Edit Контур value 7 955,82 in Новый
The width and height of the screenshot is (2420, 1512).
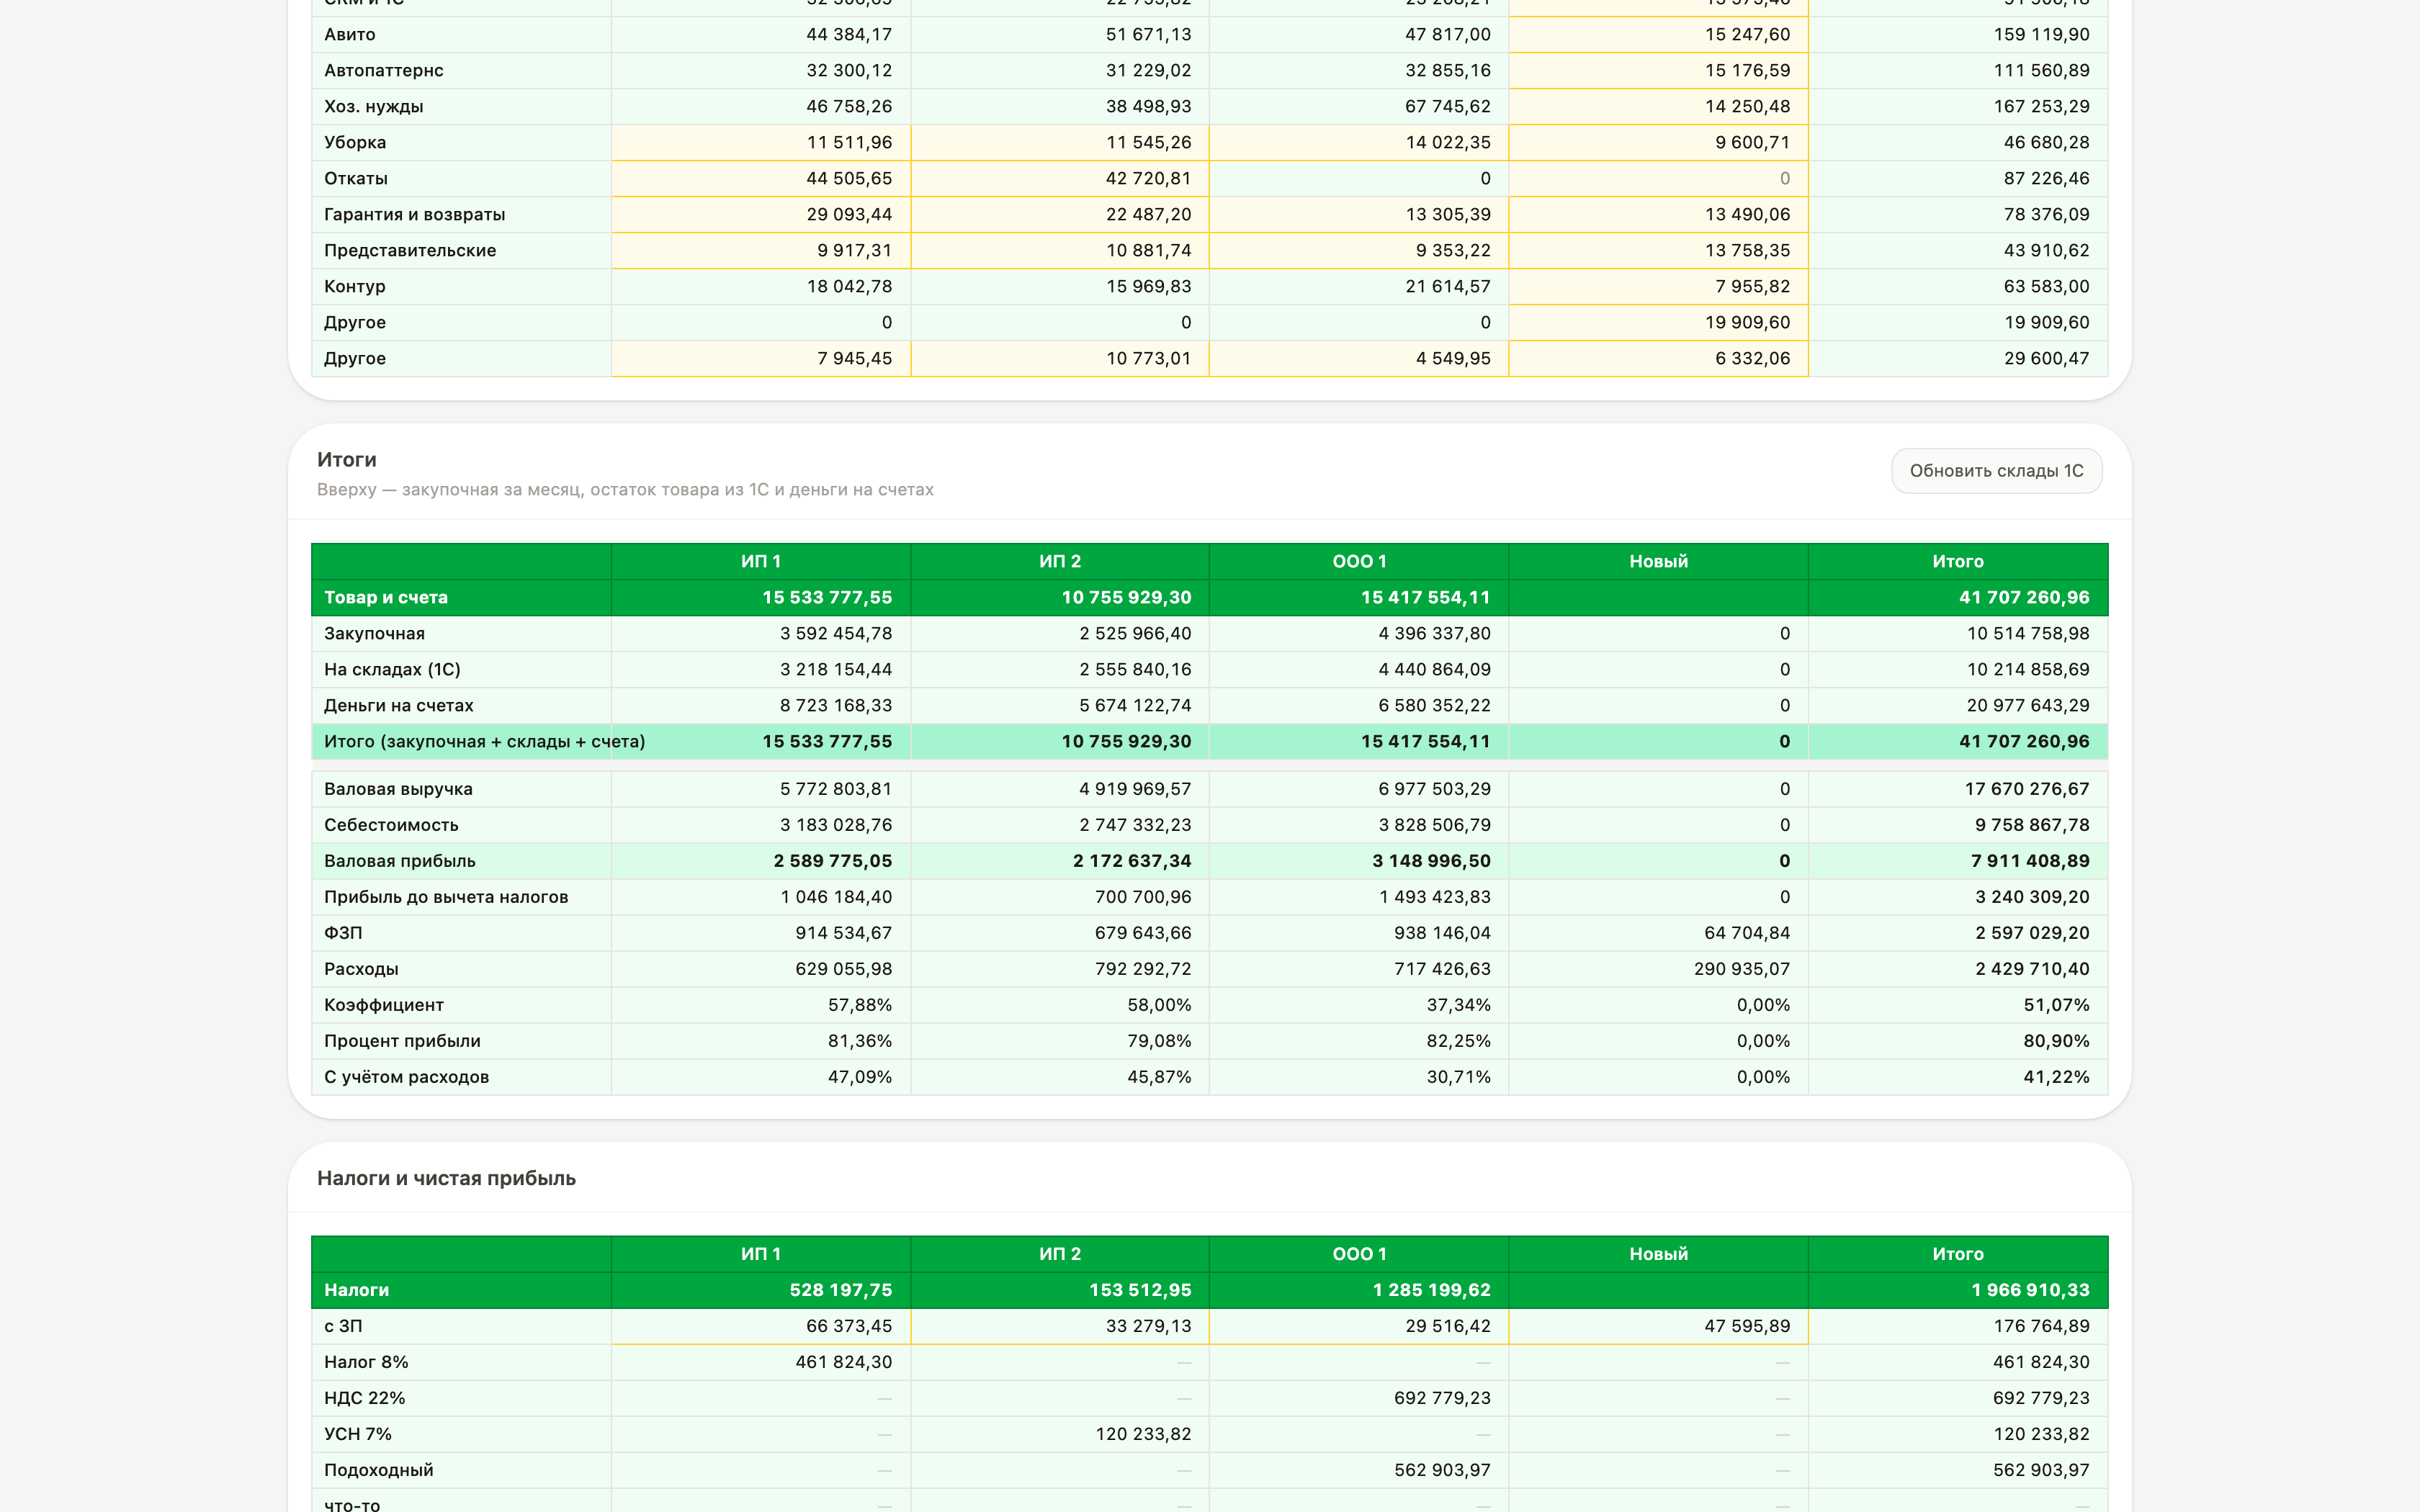pos(1659,287)
